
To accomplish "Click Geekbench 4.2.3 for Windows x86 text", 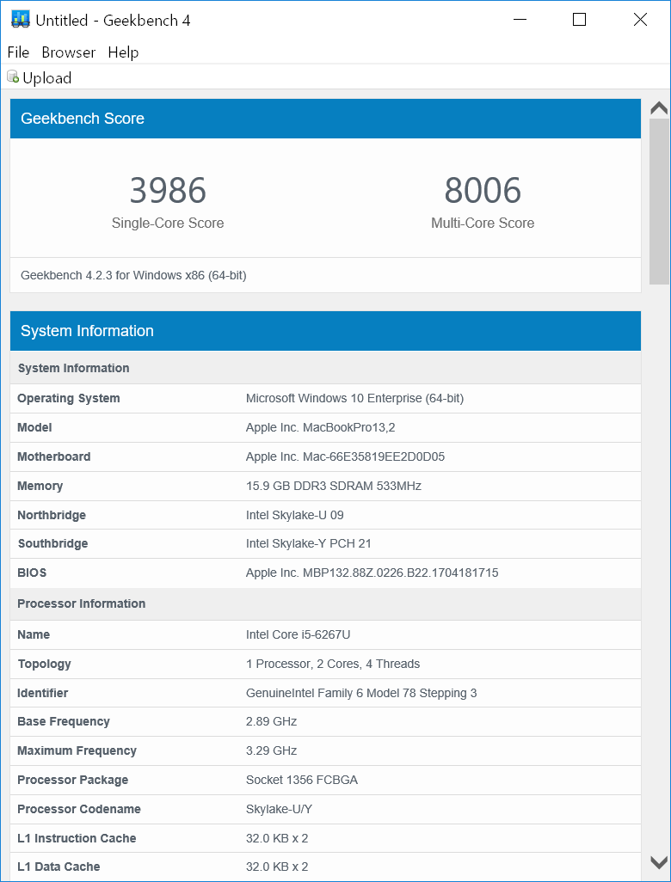I will [133, 275].
